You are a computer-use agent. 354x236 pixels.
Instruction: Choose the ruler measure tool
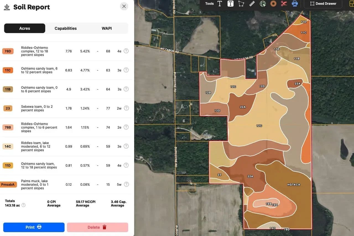coord(252,4)
